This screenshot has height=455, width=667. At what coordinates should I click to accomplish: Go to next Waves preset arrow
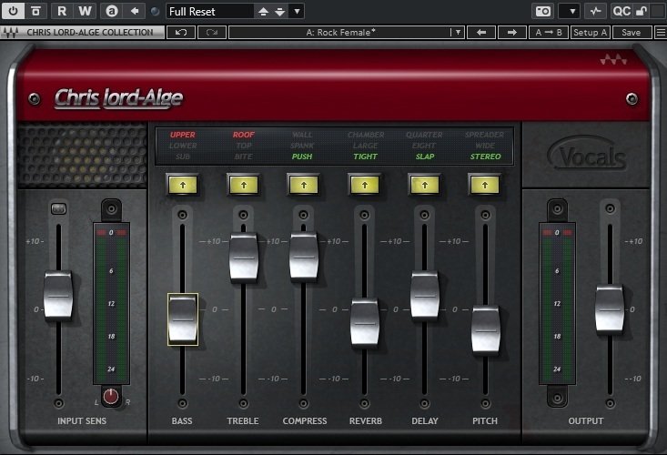[x=512, y=33]
